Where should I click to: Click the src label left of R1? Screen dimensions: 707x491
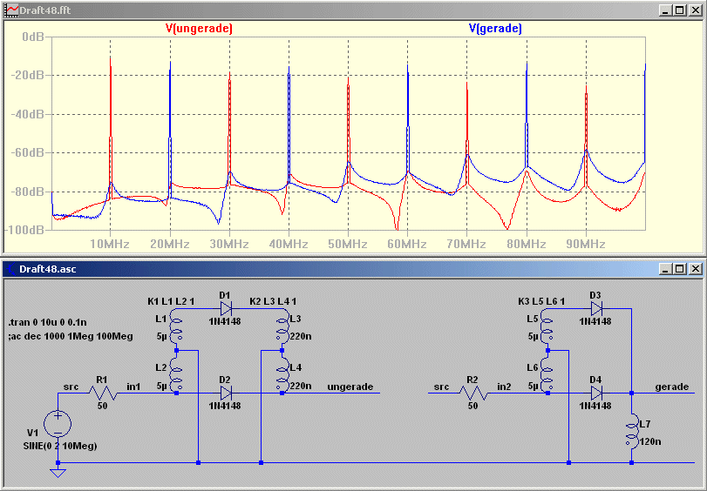(x=71, y=387)
